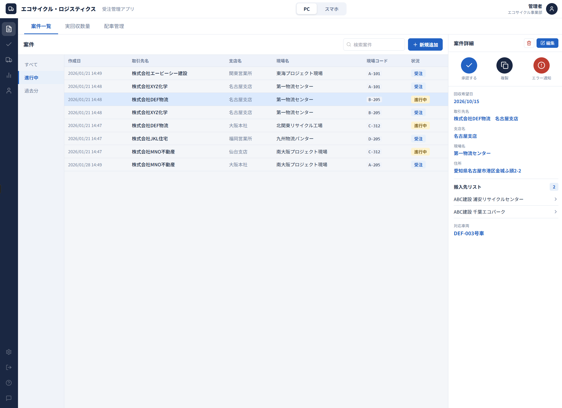The width and height of the screenshot is (562, 408).
Task: Open the 愛知県名古屋市港区金城ふ頭2-2 address link
Action: click(487, 171)
